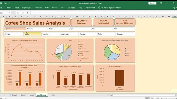Select the April slicer button
Screen dimensions: 177x99
[x=80, y=29]
